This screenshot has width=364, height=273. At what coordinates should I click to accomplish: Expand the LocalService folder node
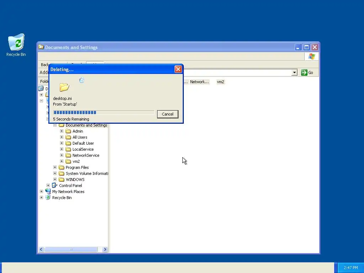coord(61,149)
